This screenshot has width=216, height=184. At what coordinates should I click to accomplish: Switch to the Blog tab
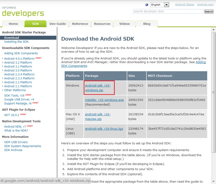pyautogui.click(x=147, y=24)
